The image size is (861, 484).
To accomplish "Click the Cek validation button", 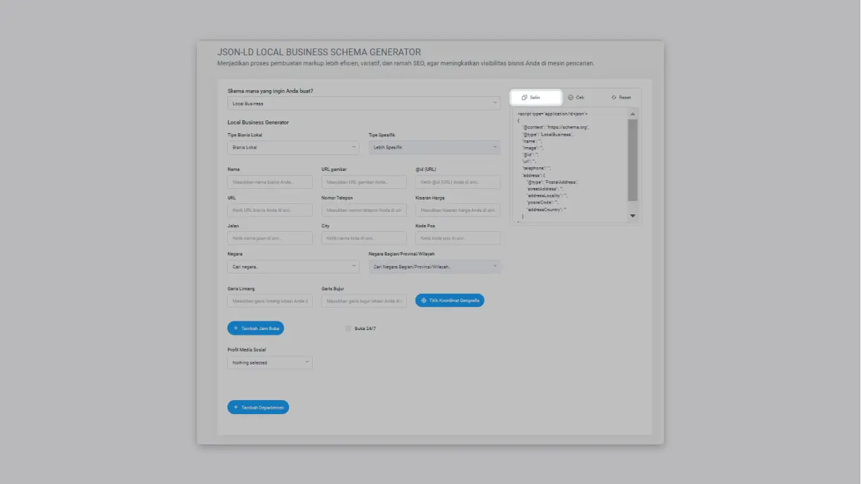I will pyautogui.click(x=578, y=97).
